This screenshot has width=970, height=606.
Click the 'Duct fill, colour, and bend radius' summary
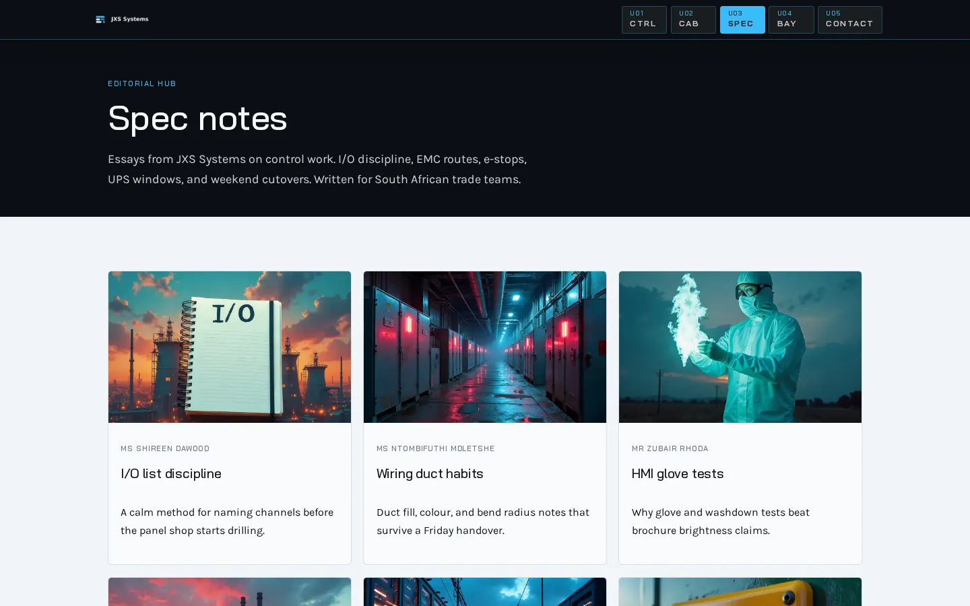click(483, 521)
